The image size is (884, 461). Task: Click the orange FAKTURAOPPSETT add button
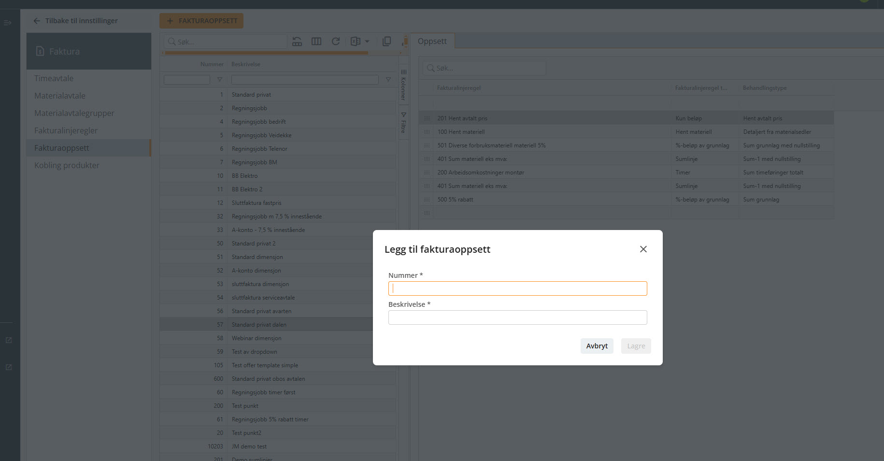click(201, 21)
